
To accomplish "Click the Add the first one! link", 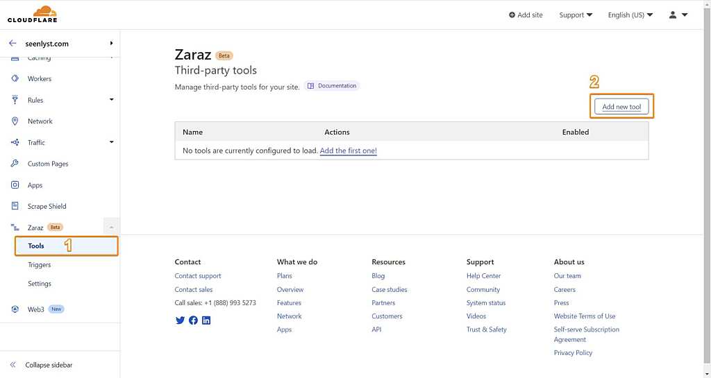I will 349,151.
